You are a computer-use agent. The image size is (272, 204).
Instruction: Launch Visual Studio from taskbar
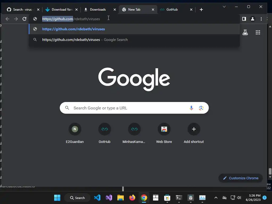(x=109, y=198)
